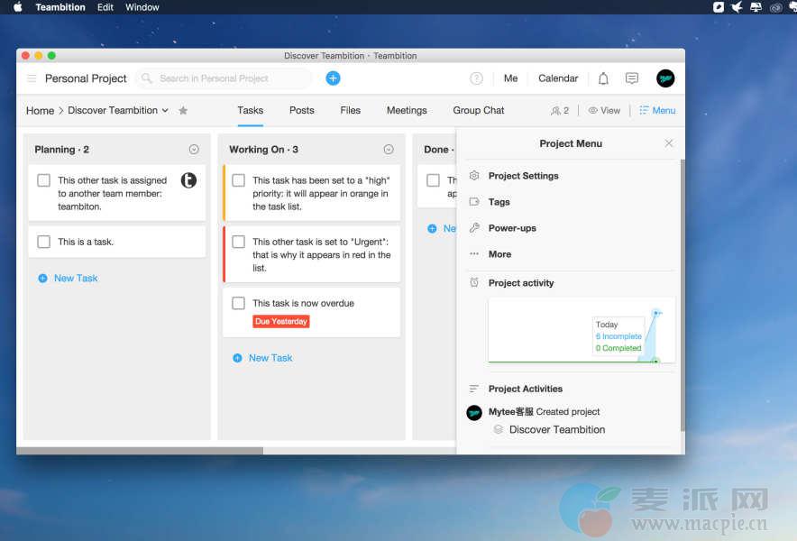Star the Discover Teambition project

pos(183,111)
